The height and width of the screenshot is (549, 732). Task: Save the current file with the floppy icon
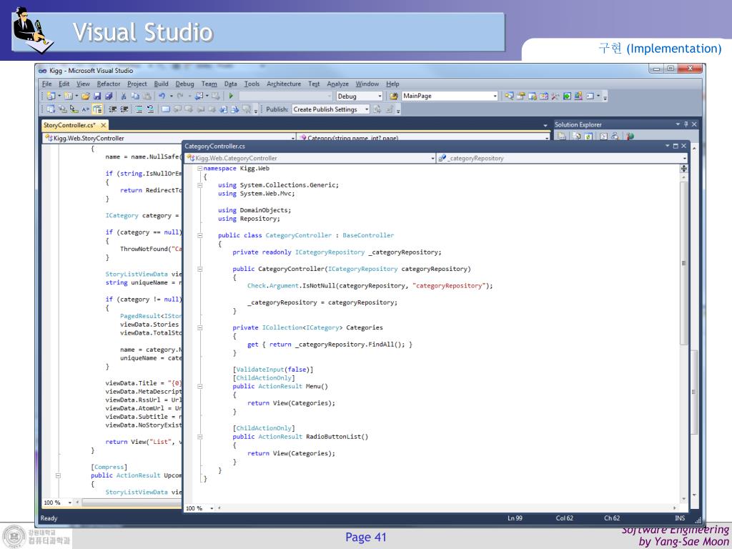coord(97,96)
